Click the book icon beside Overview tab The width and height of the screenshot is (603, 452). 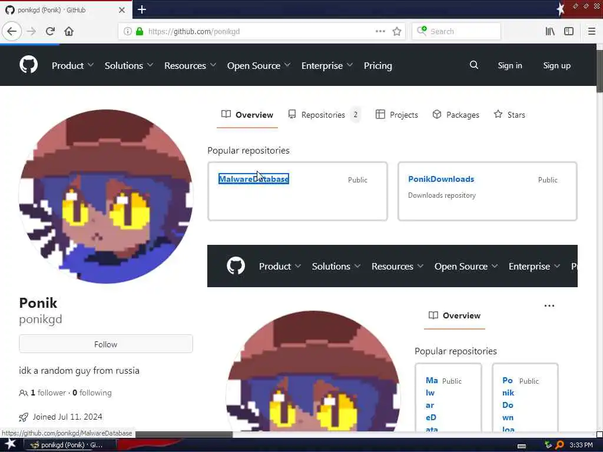[x=226, y=114]
